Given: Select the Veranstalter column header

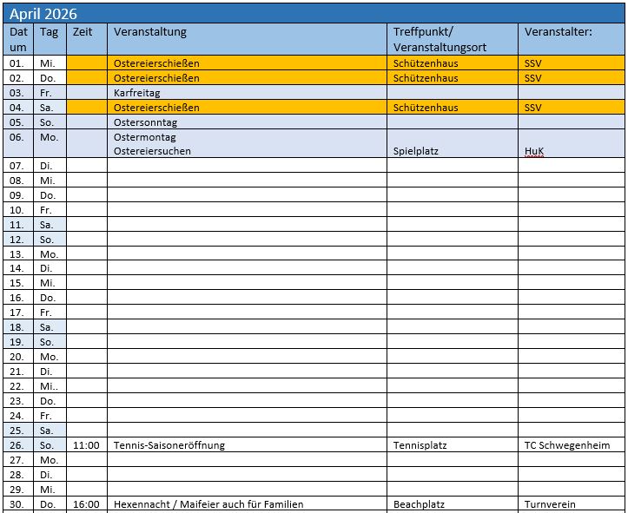Looking at the screenshot, I should 558,32.
